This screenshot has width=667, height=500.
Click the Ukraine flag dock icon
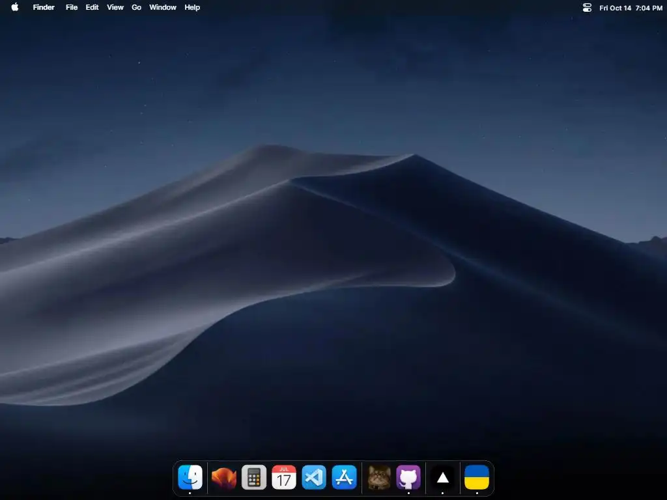click(477, 477)
